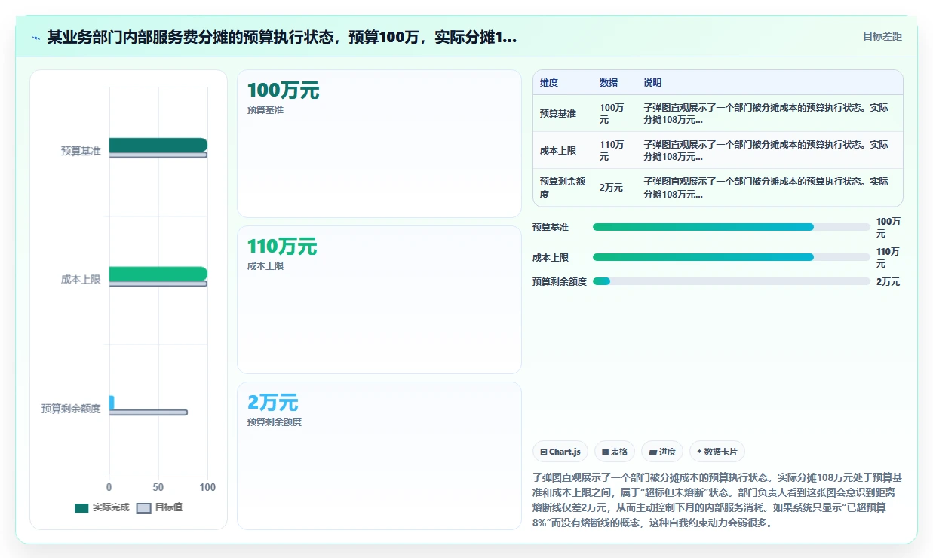Screen dimensions: 933x558
Task: Open the 2万元 预算剩余额度 data card
Action: 379,455
